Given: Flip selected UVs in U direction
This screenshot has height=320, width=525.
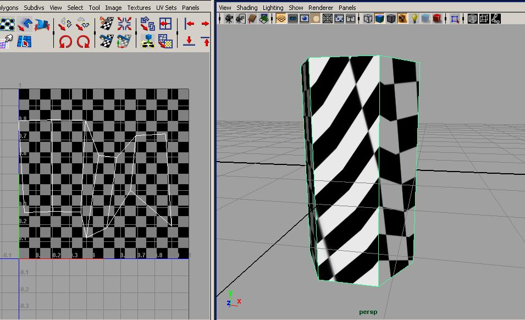Looking at the screenshot, I should [65, 24].
